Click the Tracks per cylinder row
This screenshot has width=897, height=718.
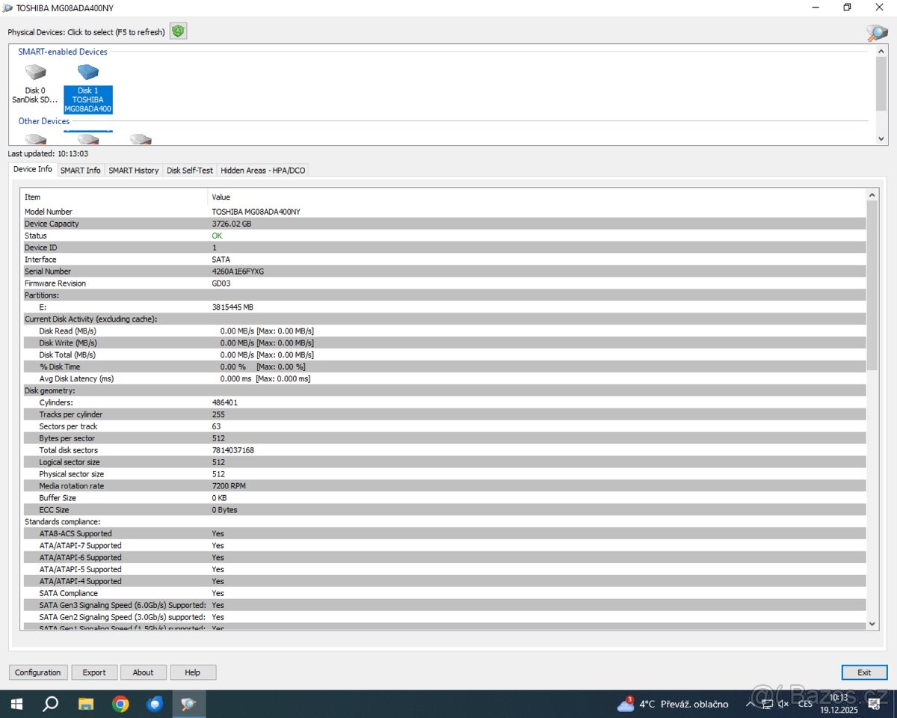(444, 414)
